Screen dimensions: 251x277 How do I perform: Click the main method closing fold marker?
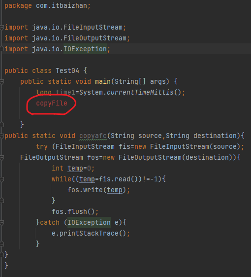(x=1, y=125)
